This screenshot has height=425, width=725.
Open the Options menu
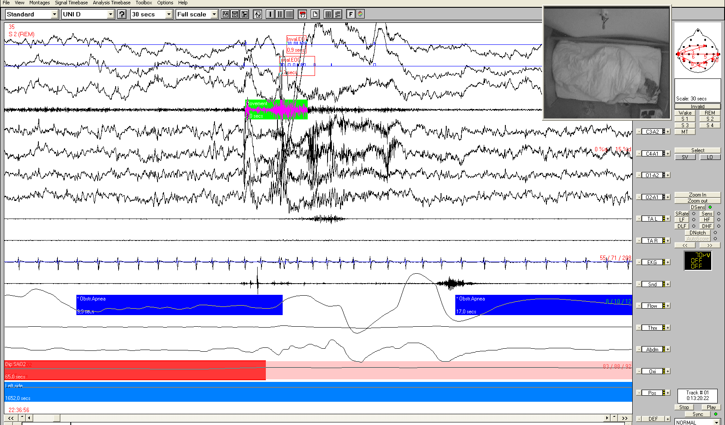[165, 3]
